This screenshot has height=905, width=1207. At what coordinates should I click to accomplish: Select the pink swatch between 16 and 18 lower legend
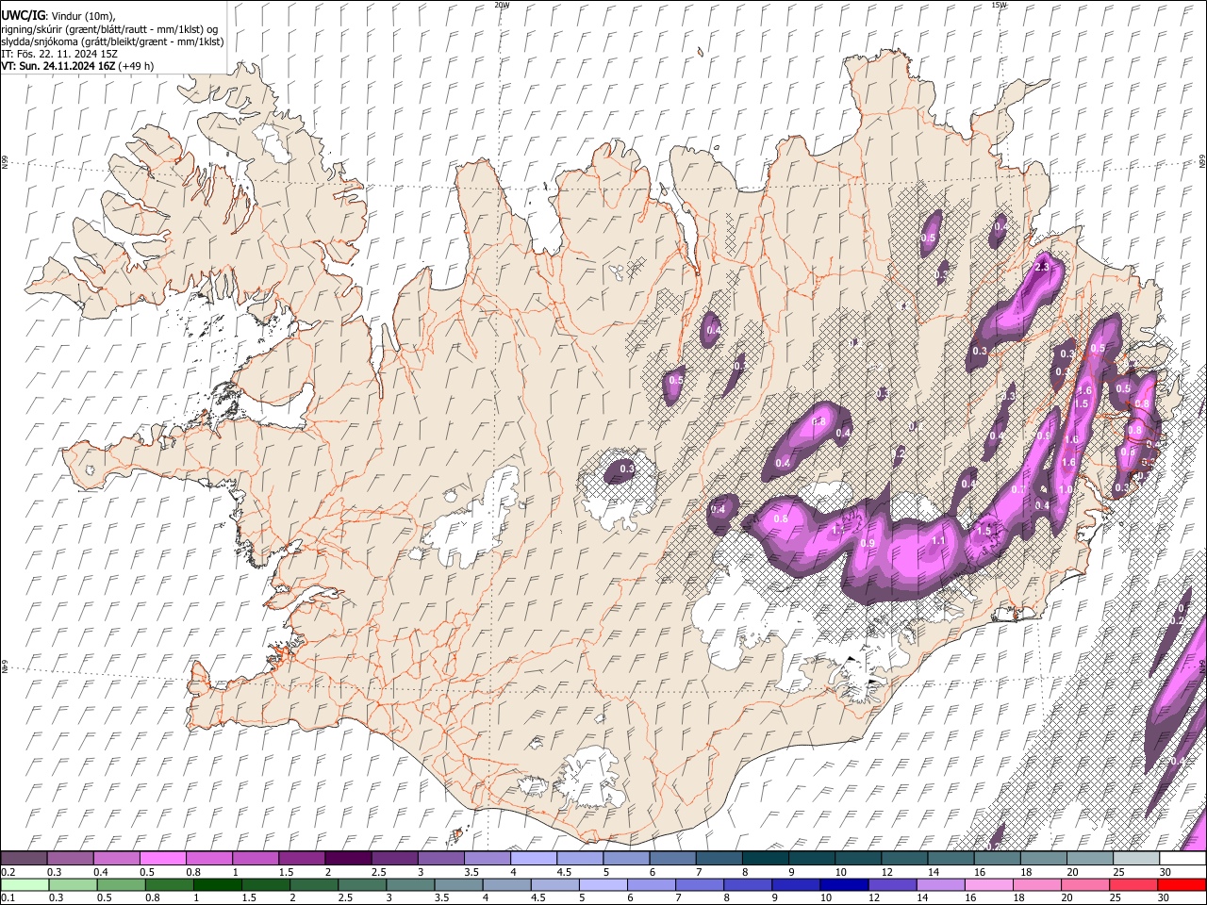988,884
